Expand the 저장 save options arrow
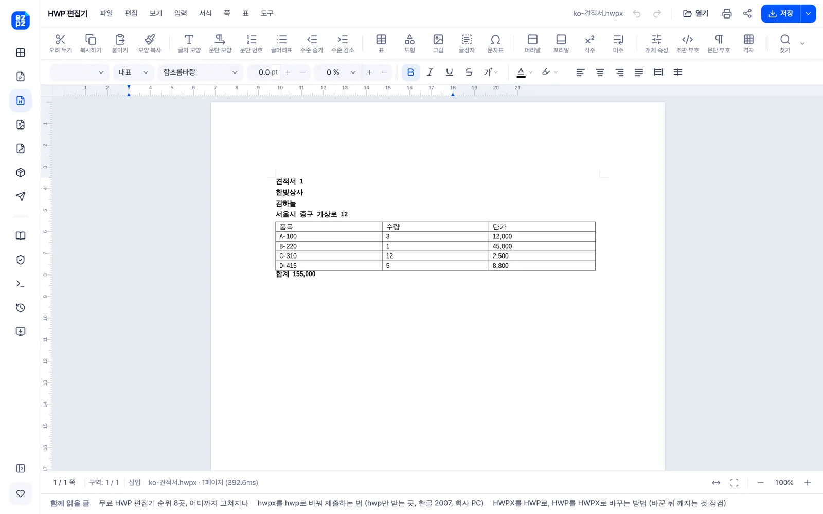 [x=808, y=14]
